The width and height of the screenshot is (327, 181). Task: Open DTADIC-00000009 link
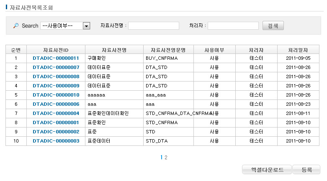click(x=56, y=86)
